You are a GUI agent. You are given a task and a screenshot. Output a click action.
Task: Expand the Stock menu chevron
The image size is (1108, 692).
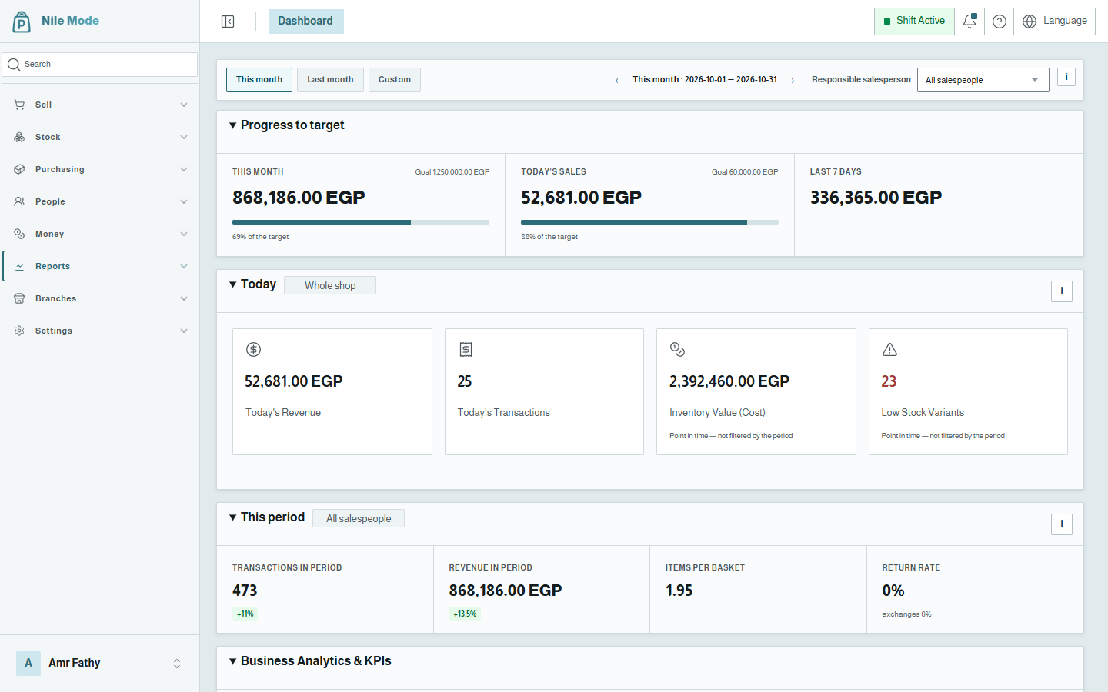point(184,137)
